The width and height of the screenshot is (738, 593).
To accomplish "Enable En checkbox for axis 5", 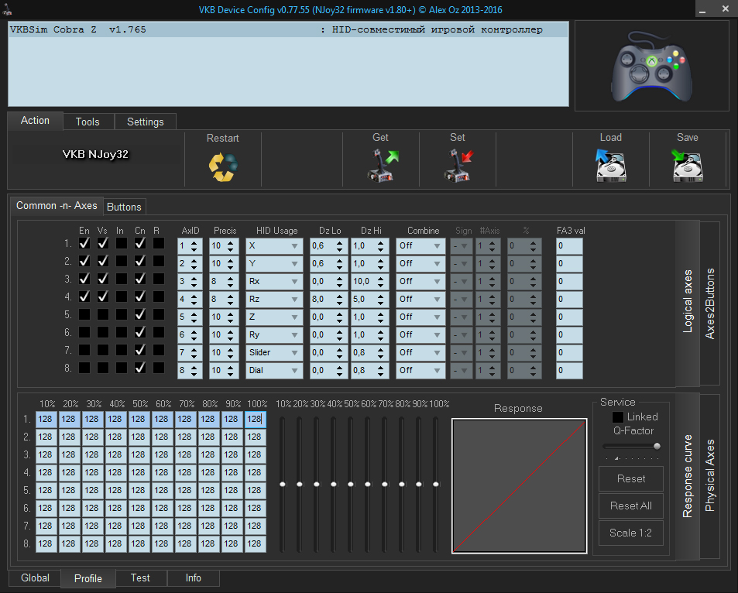I will (x=84, y=314).
